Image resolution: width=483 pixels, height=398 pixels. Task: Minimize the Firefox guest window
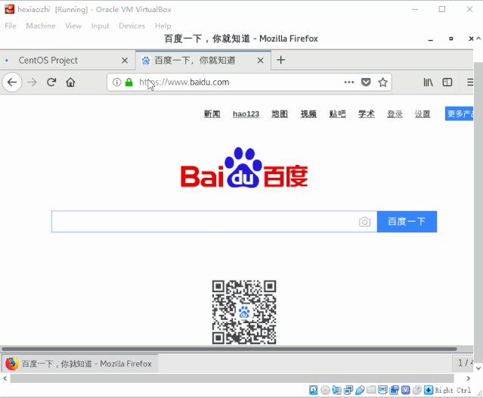click(x=431, y=39)
